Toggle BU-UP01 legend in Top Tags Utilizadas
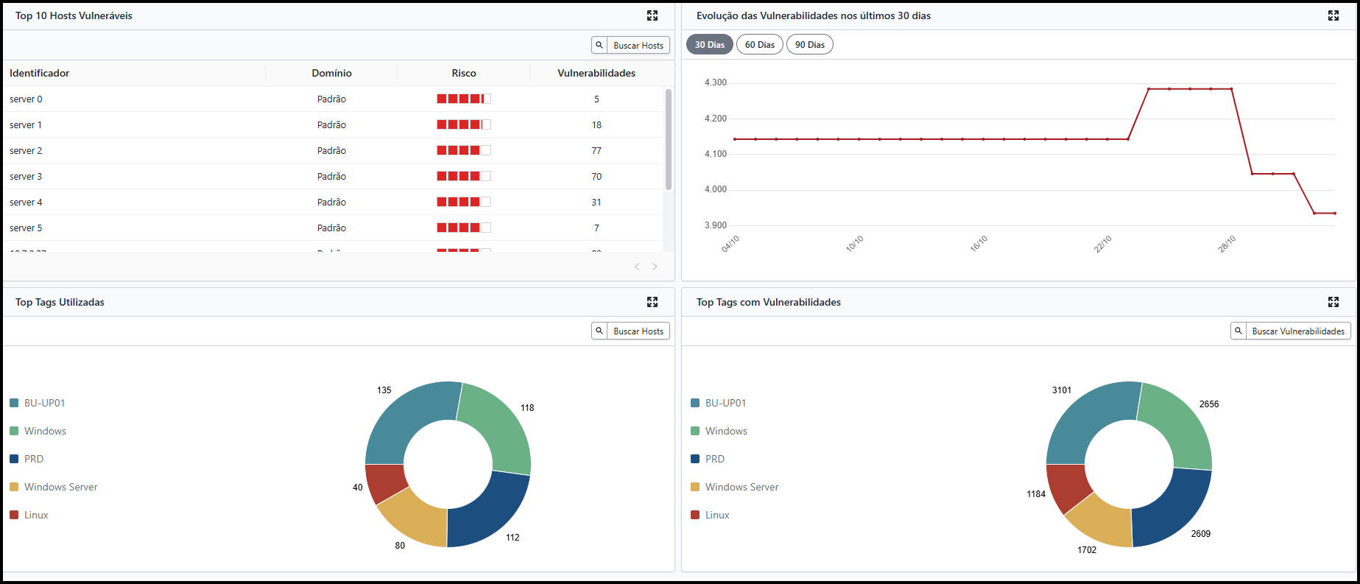Image resolution: width=1360 pixels, height=584 pixels. pyautogui.click(x=44, y=403)
